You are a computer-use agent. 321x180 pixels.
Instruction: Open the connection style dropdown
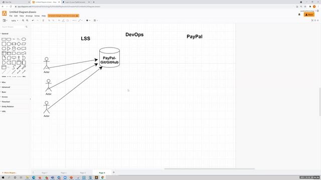74,20
